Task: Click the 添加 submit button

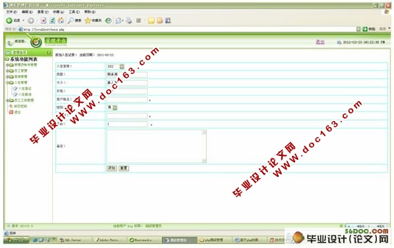Action: tap(112, 168)
